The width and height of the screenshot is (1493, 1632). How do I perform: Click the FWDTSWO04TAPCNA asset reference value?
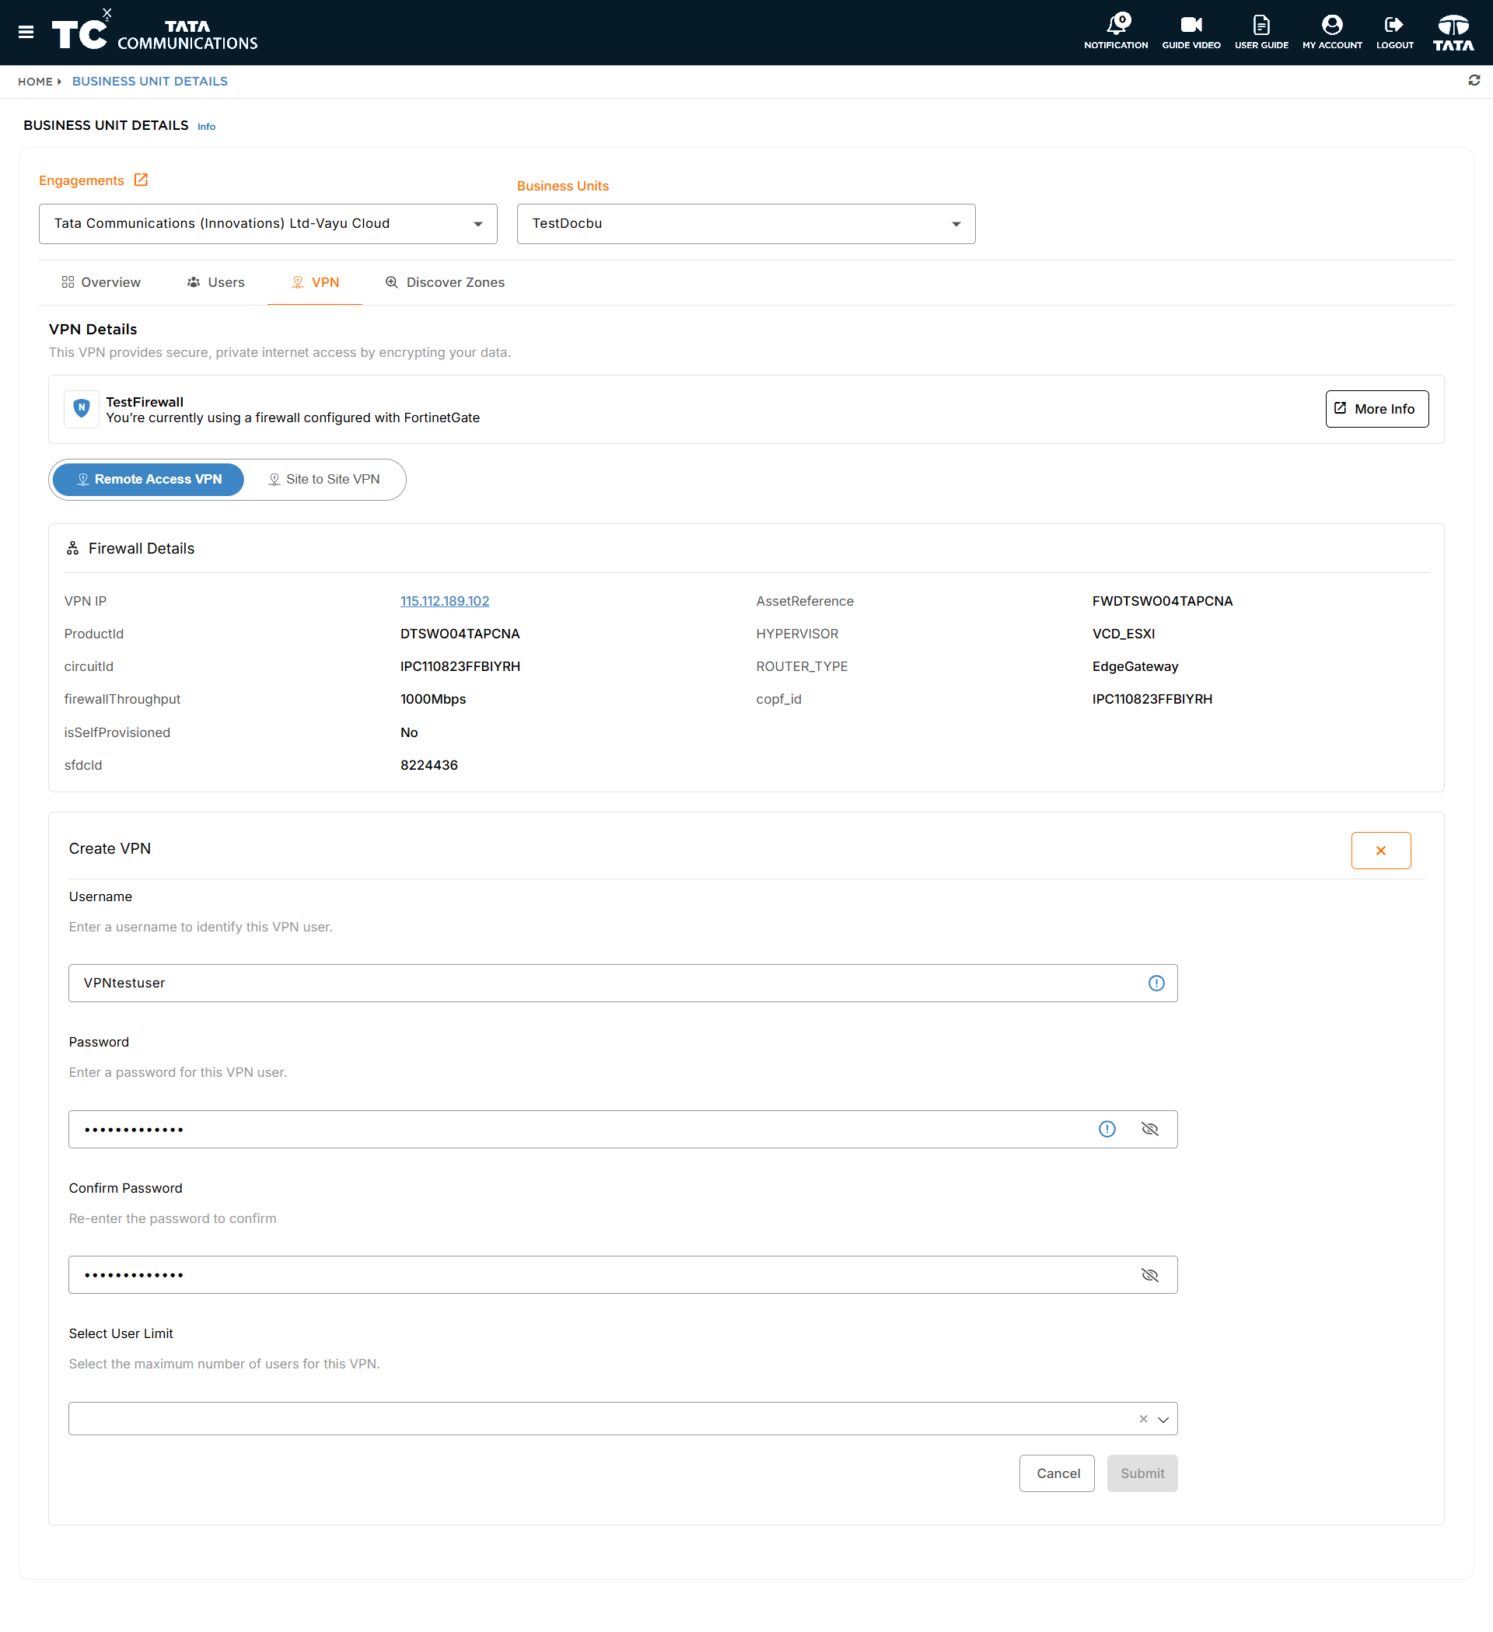[1162, 601]
